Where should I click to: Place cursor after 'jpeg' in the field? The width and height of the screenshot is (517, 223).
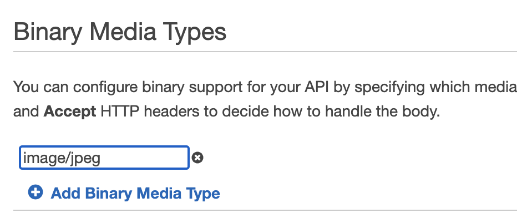[x=102, y=158]
